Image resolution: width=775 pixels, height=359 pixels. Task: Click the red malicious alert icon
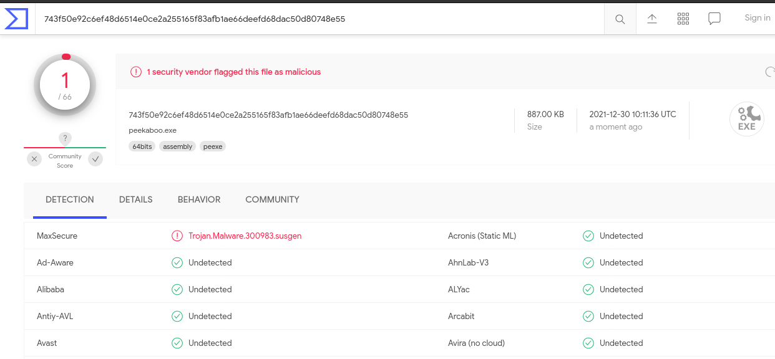(x=136, y=72)
